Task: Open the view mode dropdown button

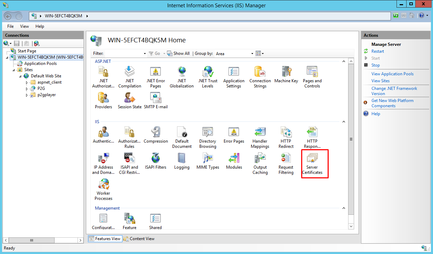Action: [259, 53]
